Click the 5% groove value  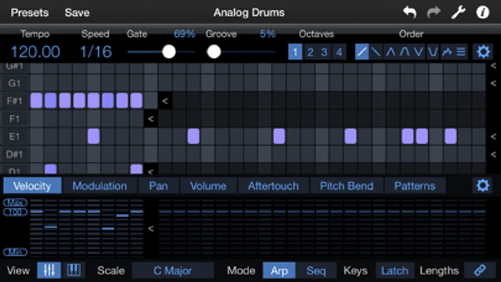[268, 34]
